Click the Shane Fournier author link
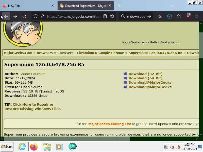This screenshot has width=203, height=152. [x=32, y=74]
